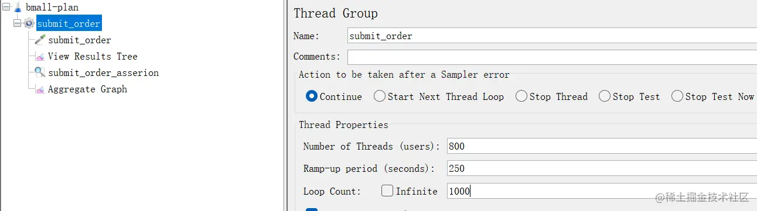Image resolution: width=757 pixels, height=211 pixels.
Task: Select the View Results Tree item
Action: tap(93, 57)
